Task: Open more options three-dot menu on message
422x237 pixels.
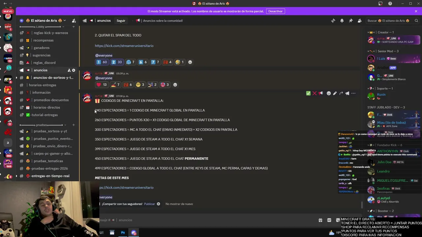Action: (x=353, y=93)
